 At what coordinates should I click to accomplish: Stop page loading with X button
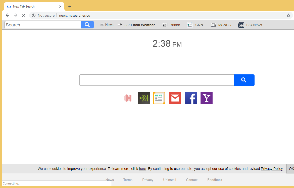(24, 15)
